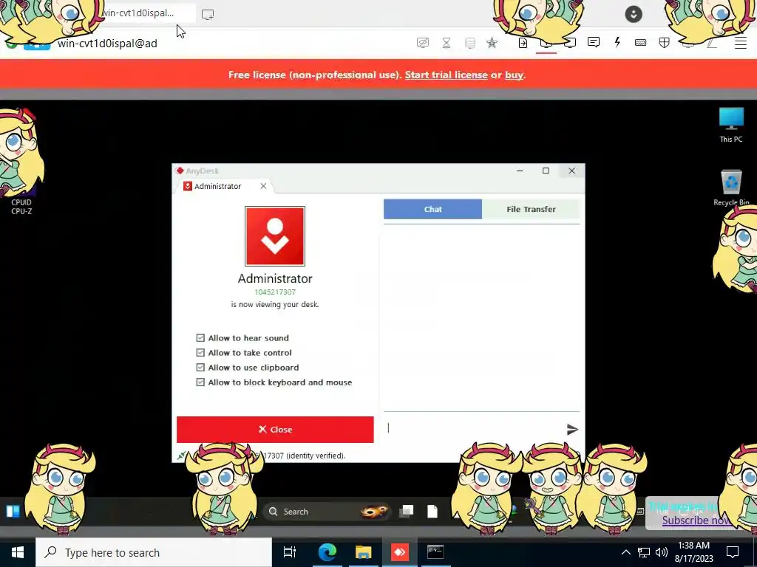Click the second monitor display icon
757x567 pixels.
click(x=570, y=43)
